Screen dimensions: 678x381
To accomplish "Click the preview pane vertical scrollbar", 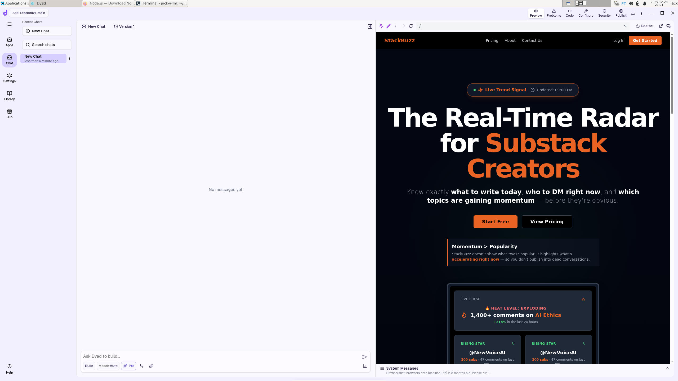I will (672, 75).
